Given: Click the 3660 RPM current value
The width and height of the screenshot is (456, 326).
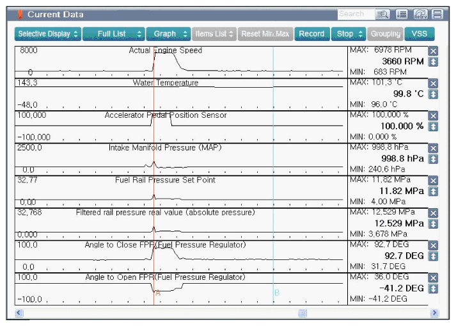Looking at the screenshot, I should tap(403, 61).
